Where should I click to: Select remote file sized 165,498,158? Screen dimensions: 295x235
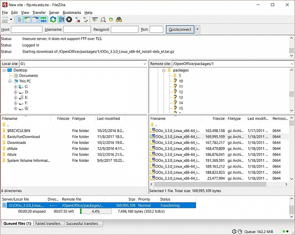(219, 131)
